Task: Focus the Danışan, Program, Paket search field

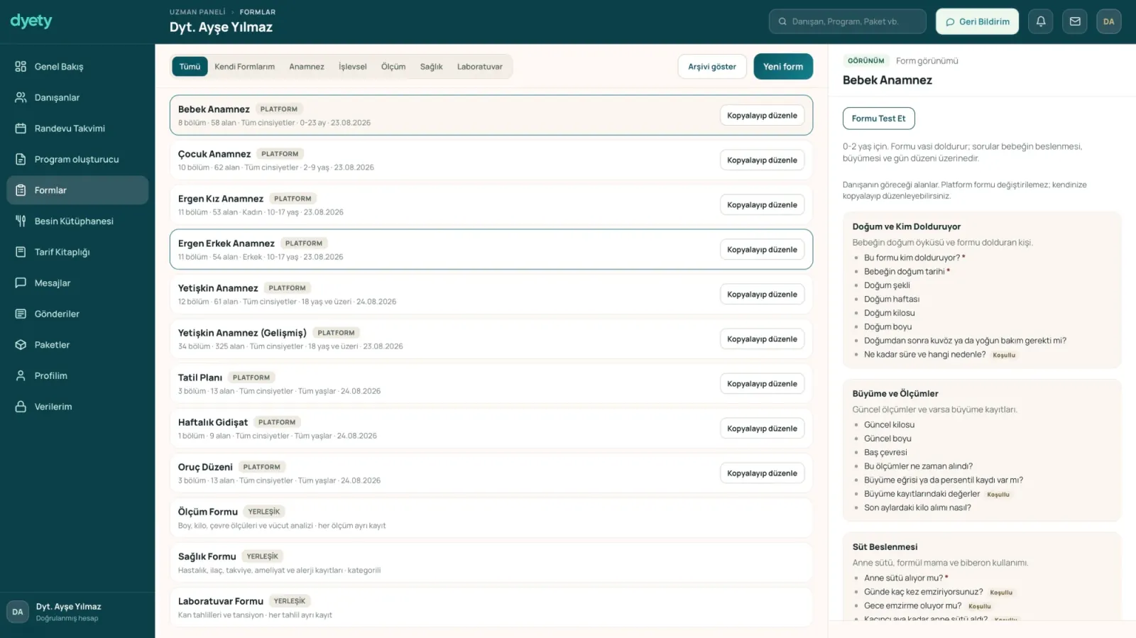Action: tap(848, 21)
